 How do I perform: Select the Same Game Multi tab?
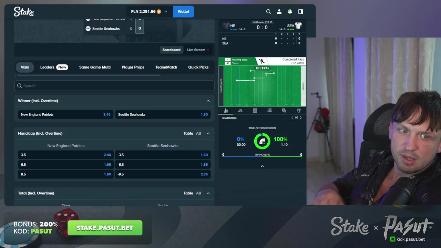95,67
